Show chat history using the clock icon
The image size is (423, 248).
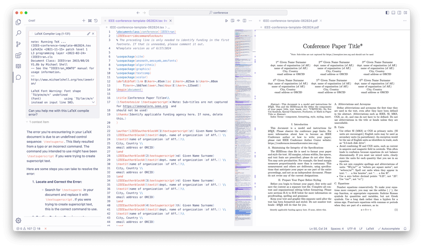pyautogui.click(x=95, y=20)
